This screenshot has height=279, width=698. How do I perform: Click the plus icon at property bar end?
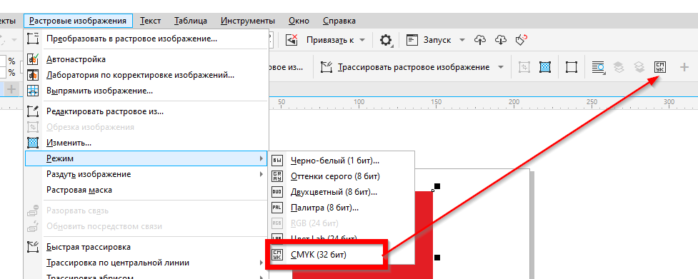click(684, 67)
